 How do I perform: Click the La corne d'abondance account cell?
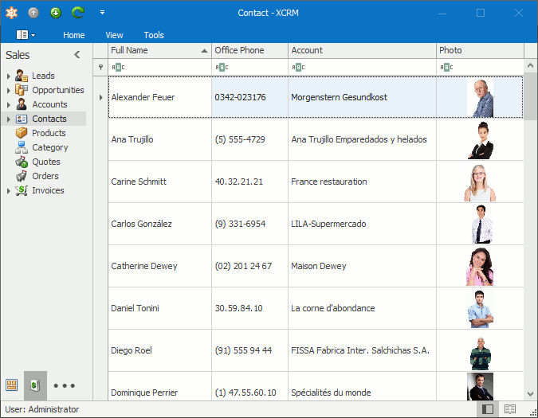click(x=363, y=308)
